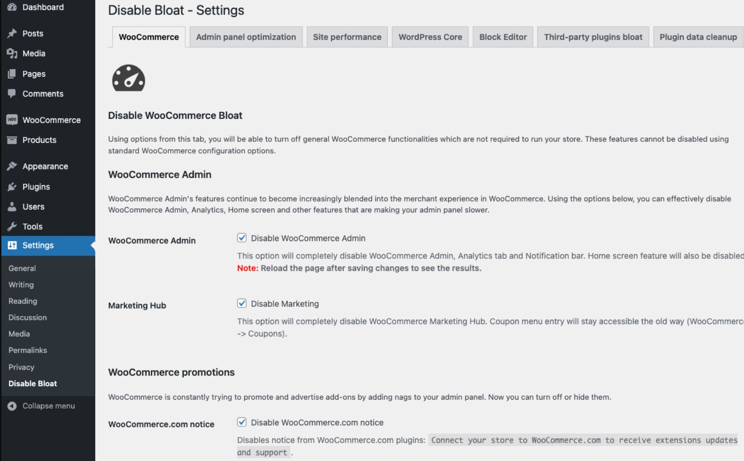This screenshot has width=744, height=461.
Task: Click the Tools wrench icon
Action: click(12, 227)
